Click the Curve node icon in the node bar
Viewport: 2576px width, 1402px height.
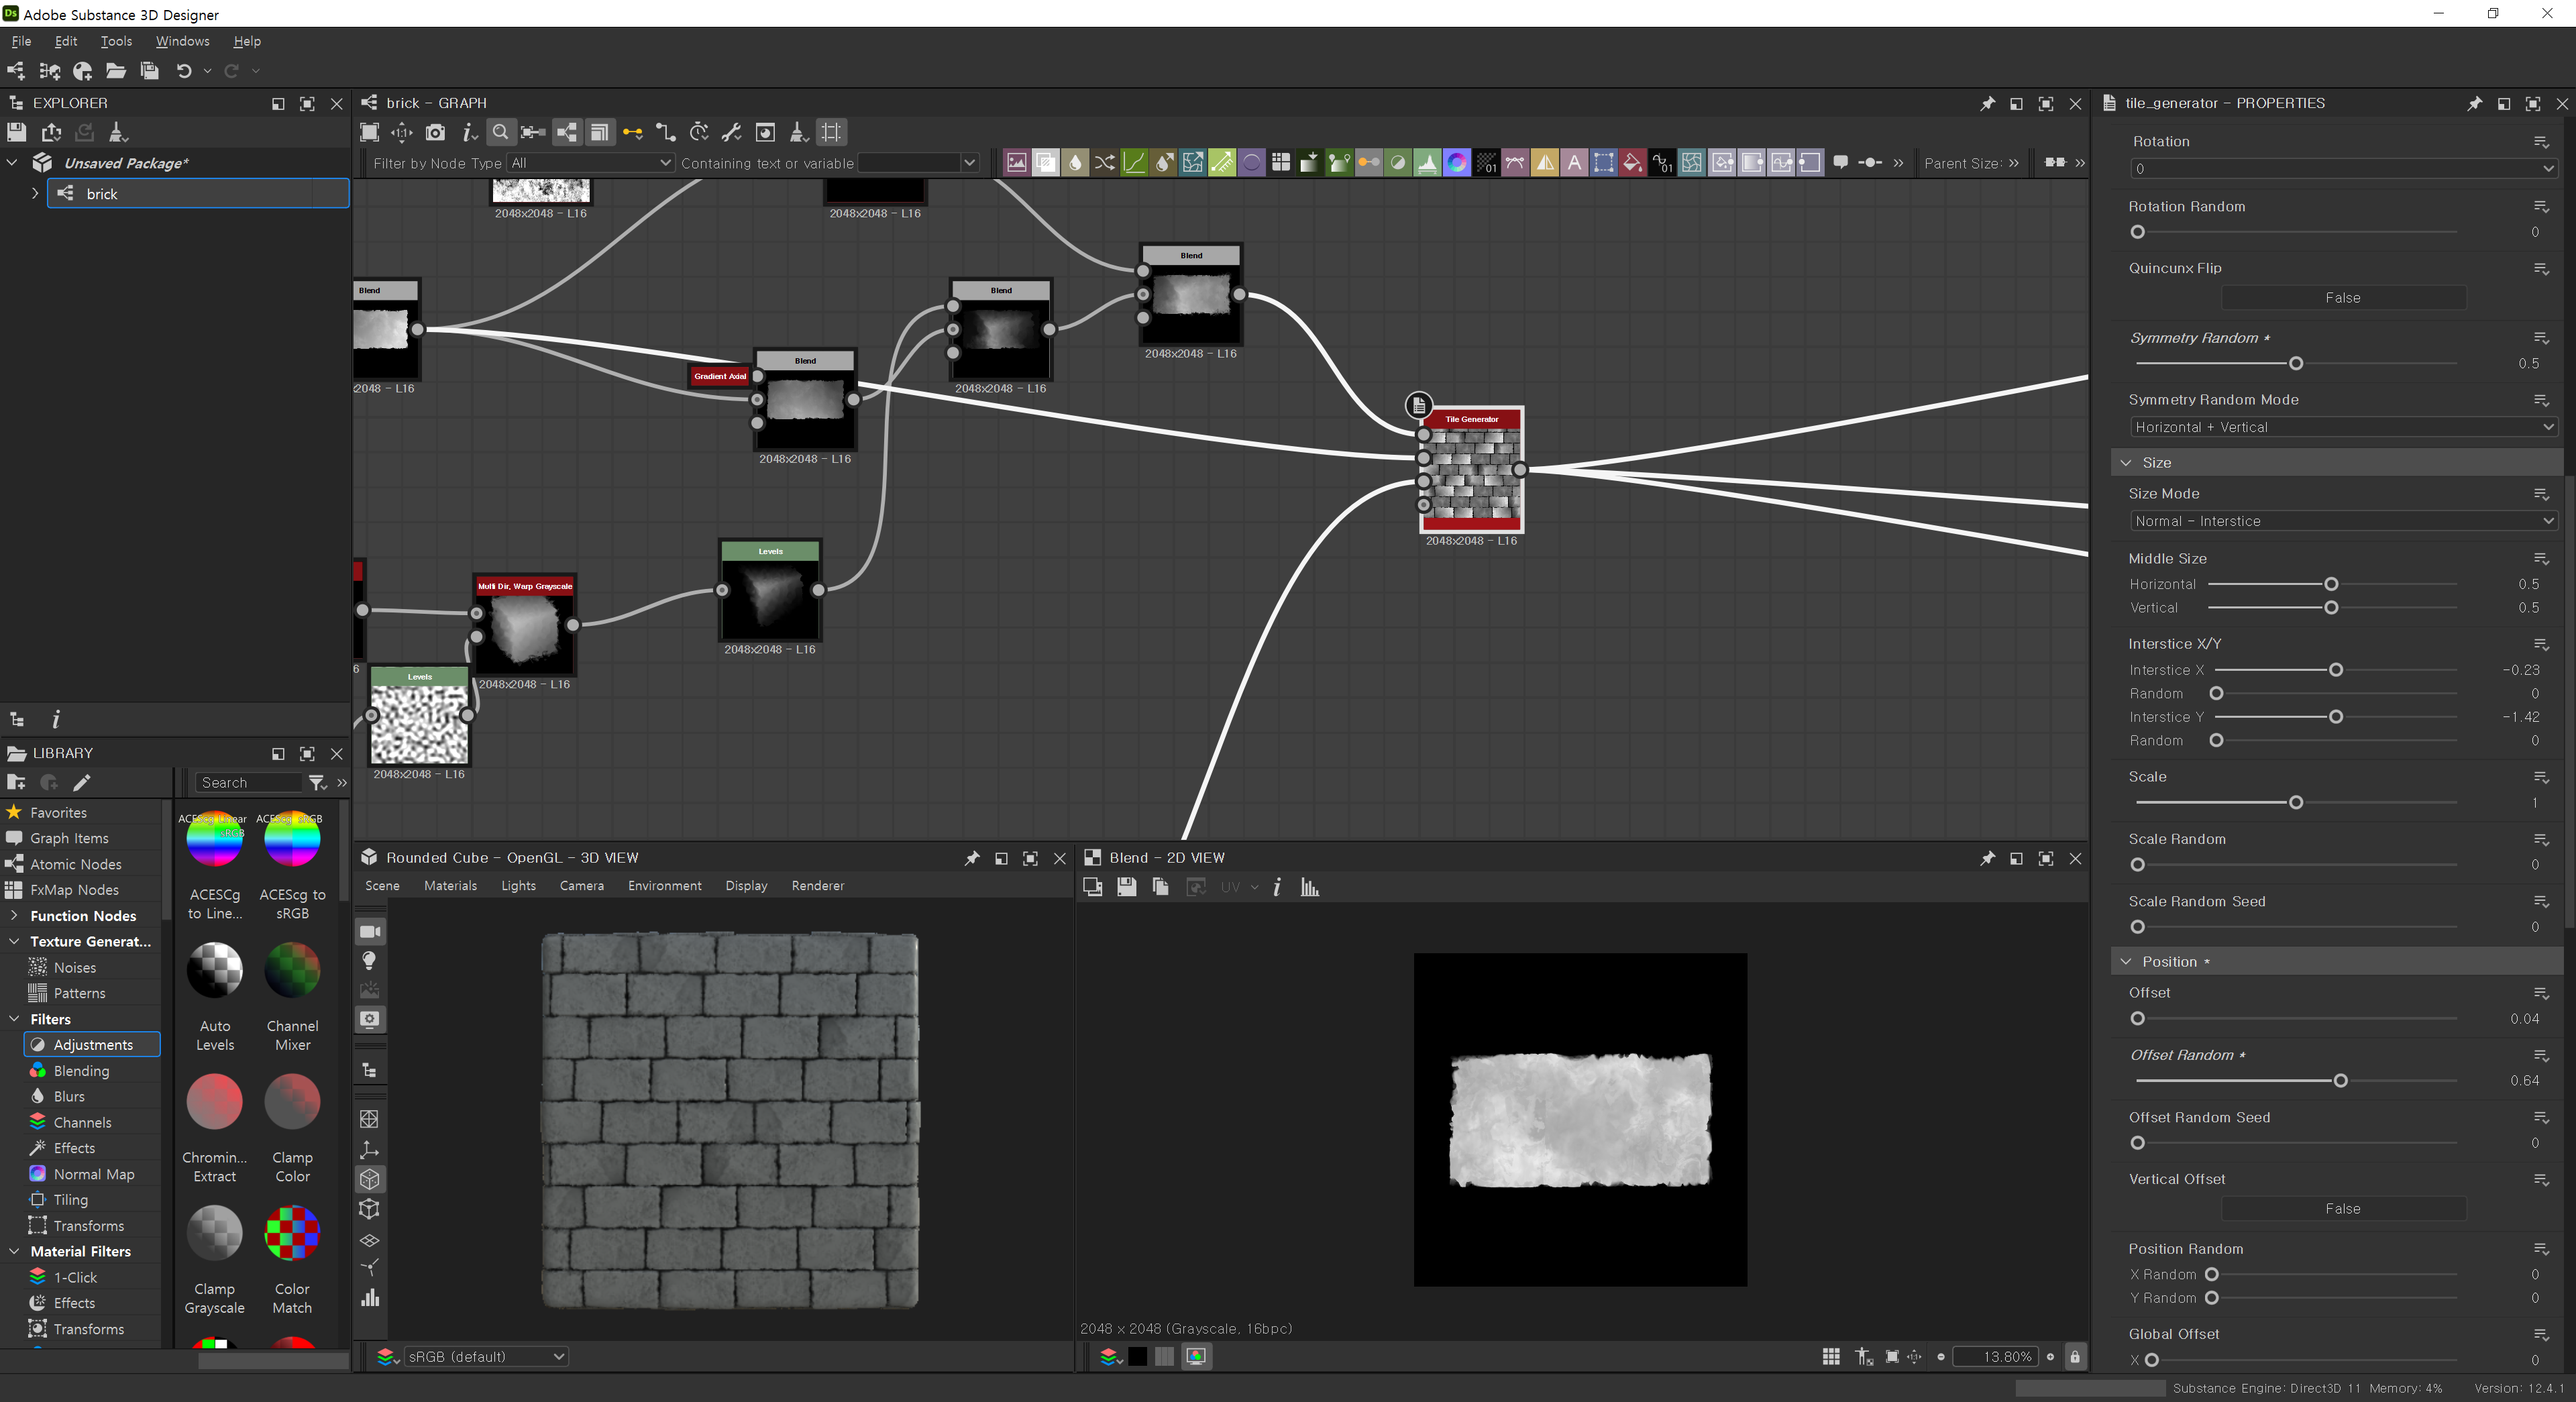(x=1134, y=163)
